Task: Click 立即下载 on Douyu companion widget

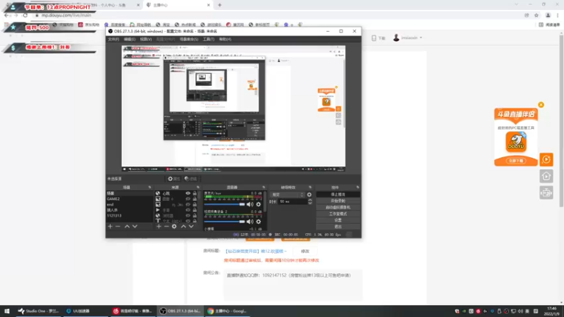Action: pyautogui.click(x=516, y=161)
